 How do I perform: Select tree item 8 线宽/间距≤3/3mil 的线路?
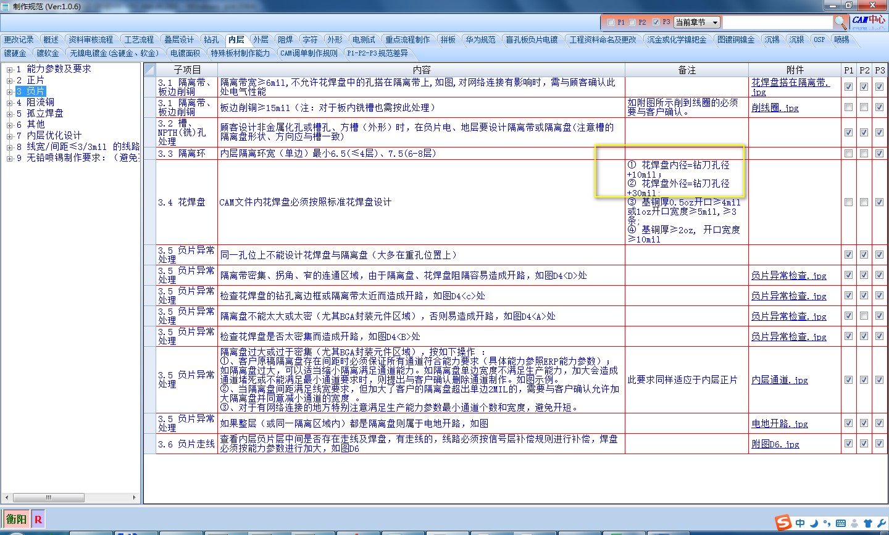78,147
